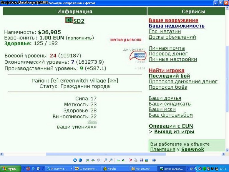The width and height of the screenshot is (229, 172).
Task: Click the syndicate badge beside SD2
Action: (x=69, y=20)
